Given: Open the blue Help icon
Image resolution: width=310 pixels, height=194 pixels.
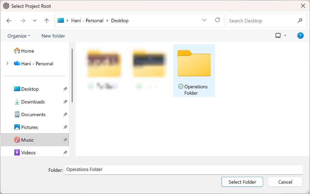Looking at the screenshot, I should pos(300,35).
